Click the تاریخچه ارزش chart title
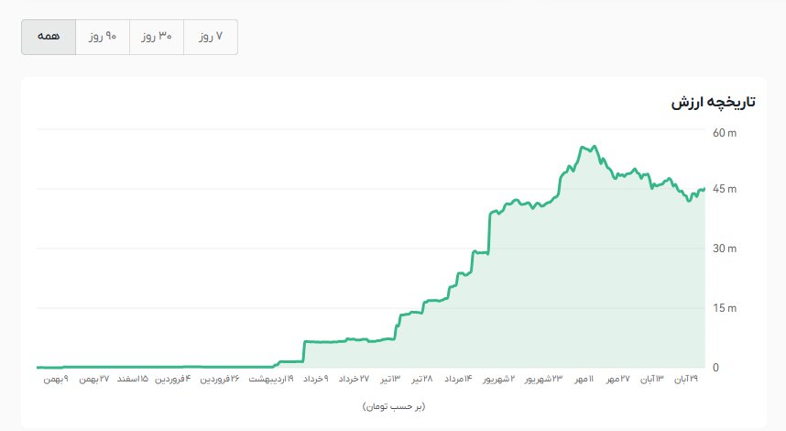The width and height of the screenshot is (786, 431). [x=713, y=102]
